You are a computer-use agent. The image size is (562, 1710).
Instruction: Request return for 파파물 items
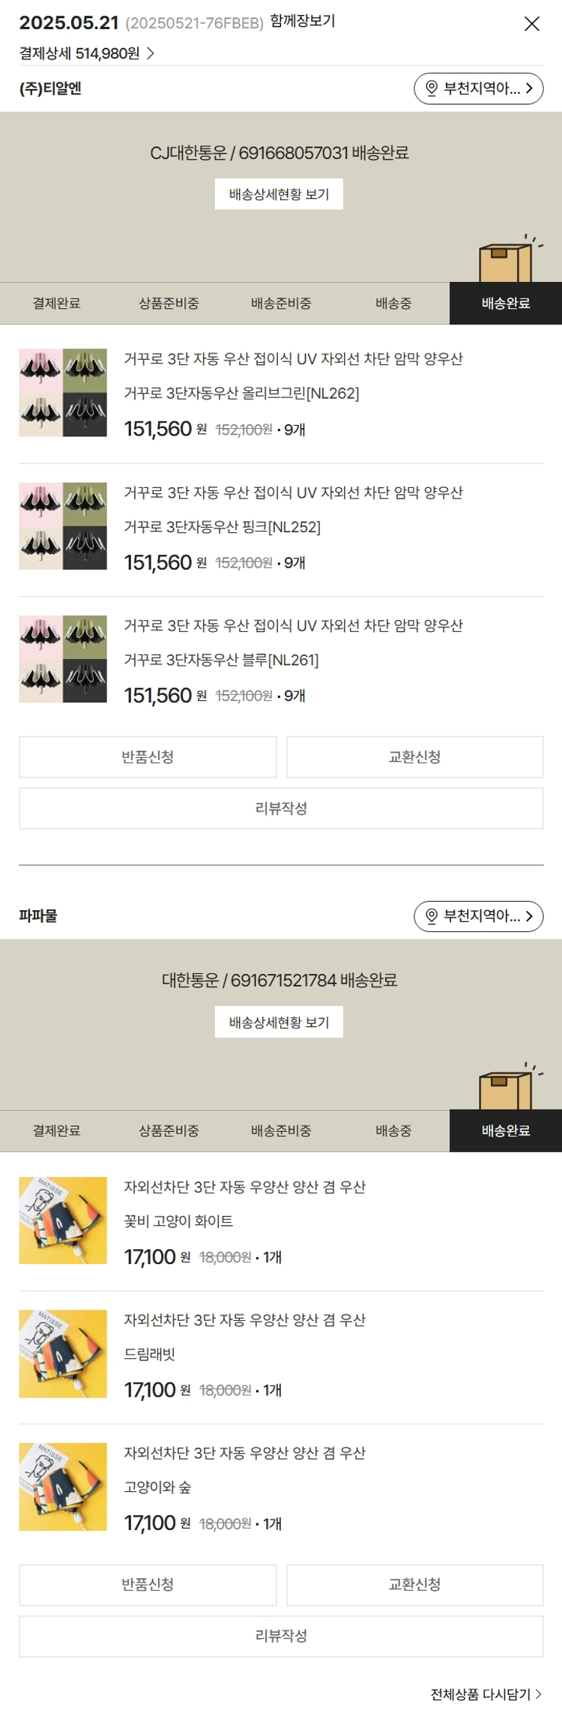point(148,1585)
